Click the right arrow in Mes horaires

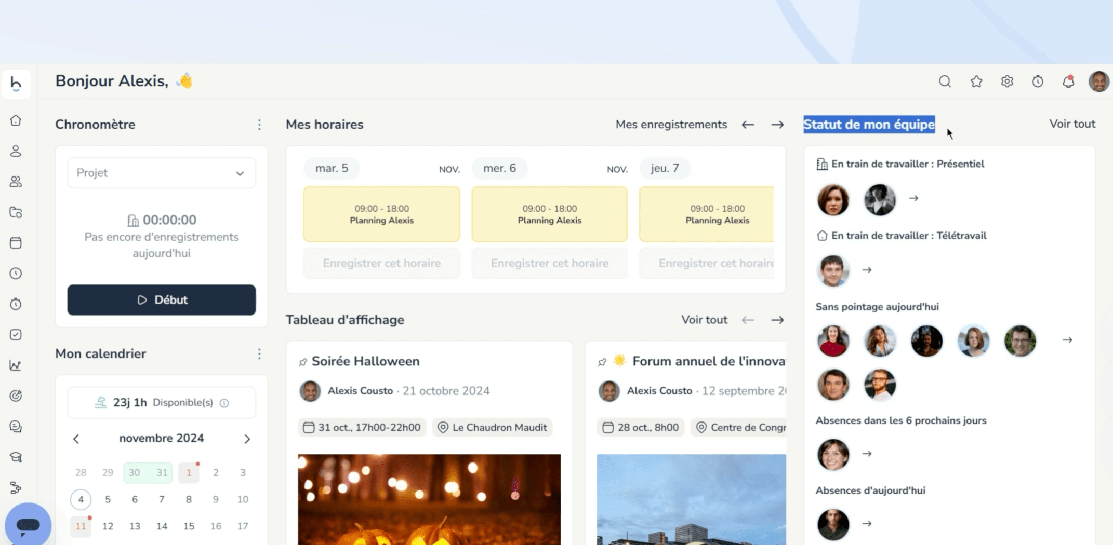(x=777, y=125)
